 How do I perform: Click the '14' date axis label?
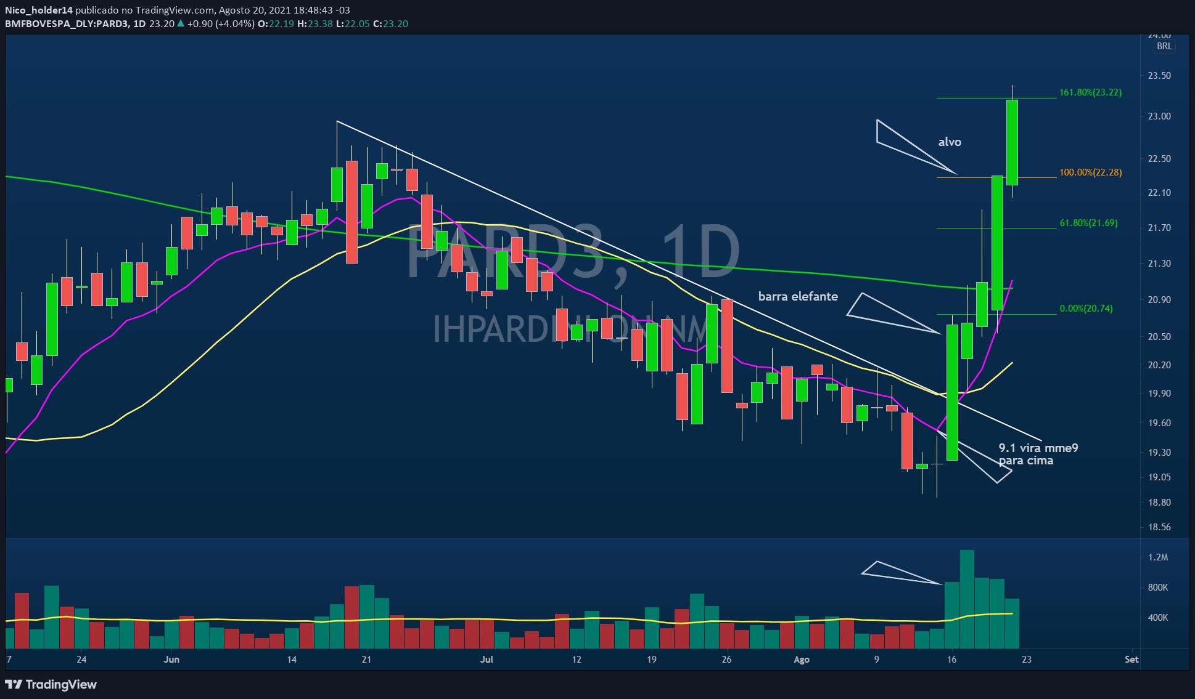292,660
